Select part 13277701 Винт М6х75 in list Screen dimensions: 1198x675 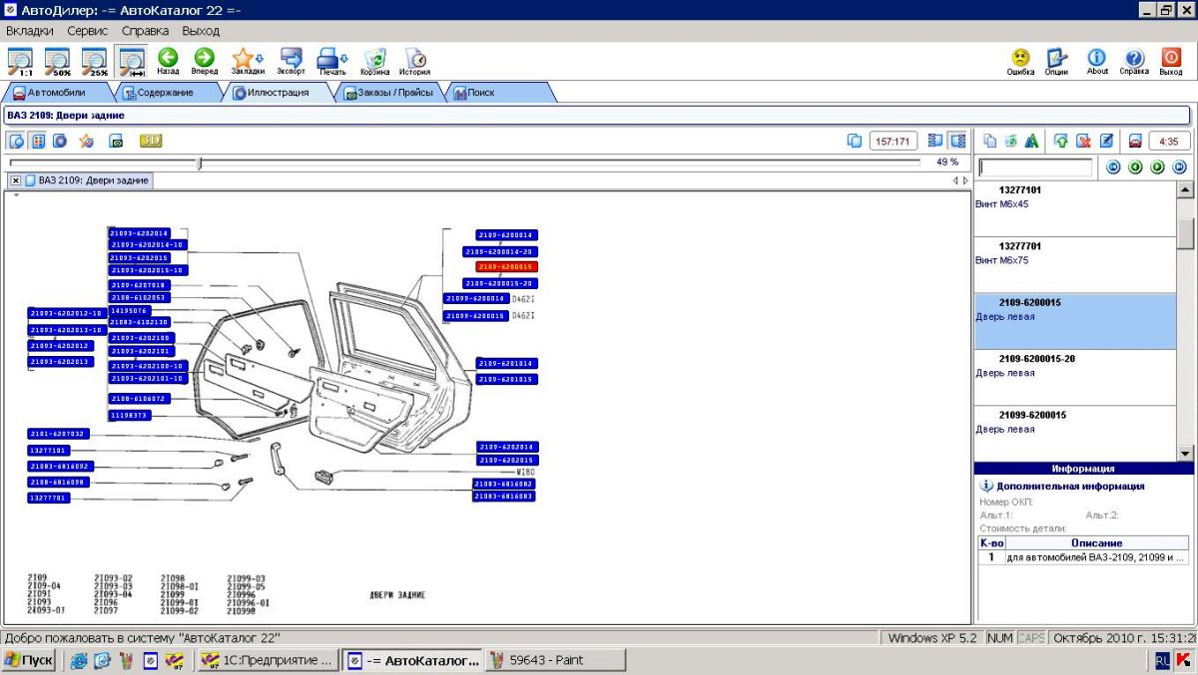(x=1075, y=264)
